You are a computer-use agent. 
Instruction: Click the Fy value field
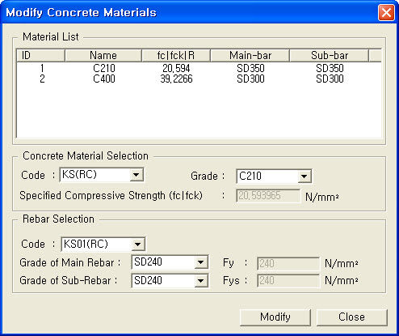click(288, 263)
